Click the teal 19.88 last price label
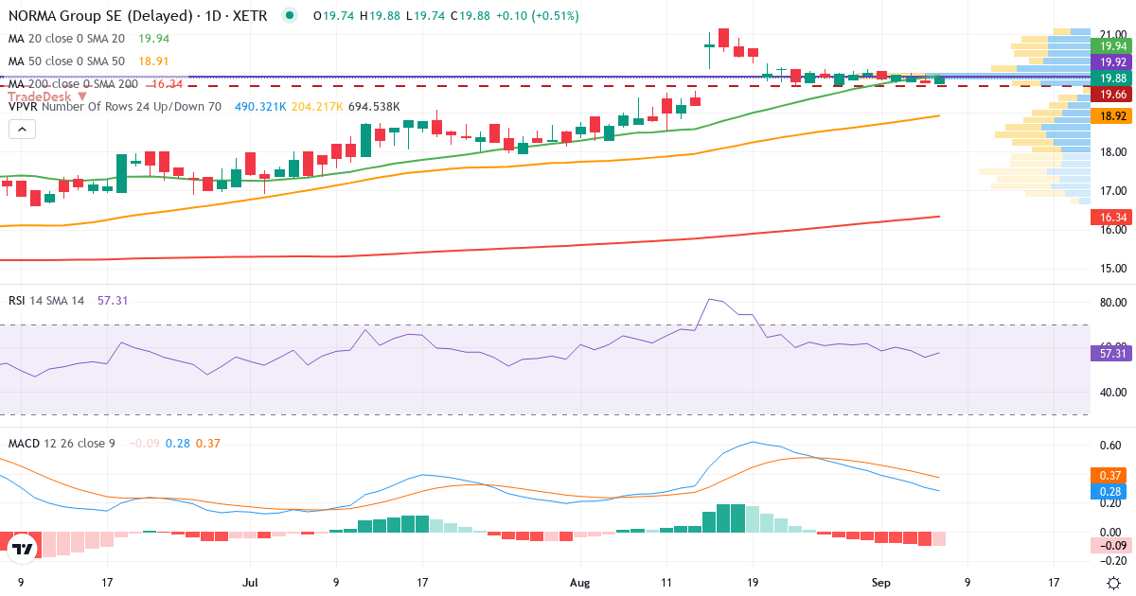The image size is (1136, 596). coord(1112,78)
